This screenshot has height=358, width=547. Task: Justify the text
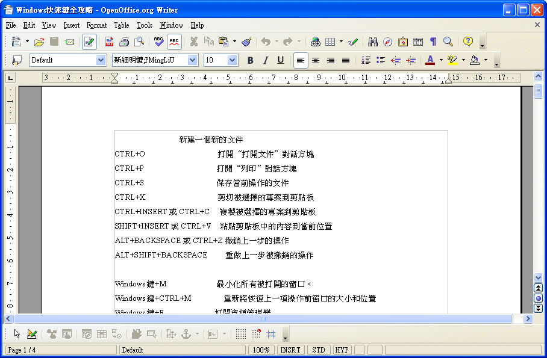pos(346,60)
